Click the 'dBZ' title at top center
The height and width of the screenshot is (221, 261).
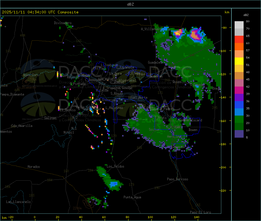(x=130, y=4)
